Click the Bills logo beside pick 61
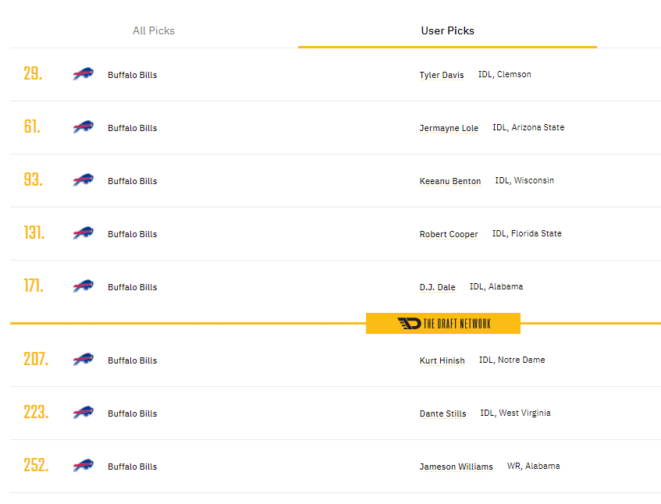Viewport: 661px width, 504px height. click(83, 127)
